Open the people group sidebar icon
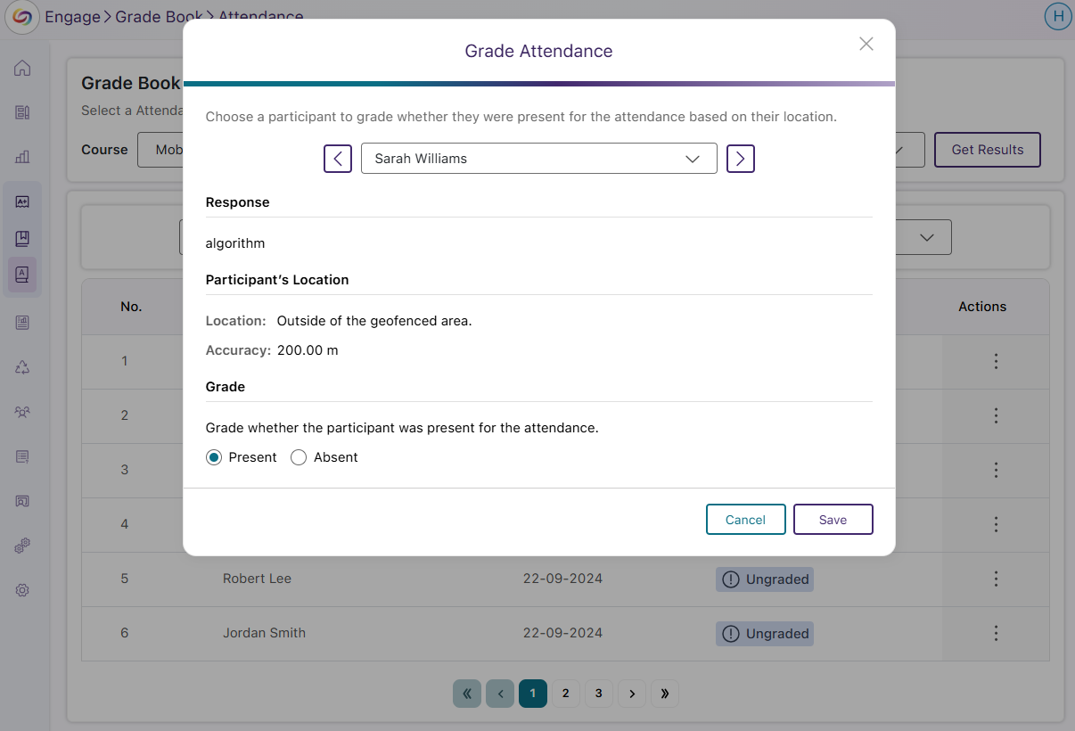 point(22,412)
